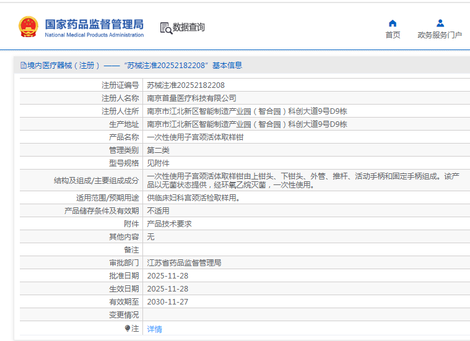Click the 政务服务门户 person icon
The height and width of the screenshot is (341, 470).
(x=440, y=24)
